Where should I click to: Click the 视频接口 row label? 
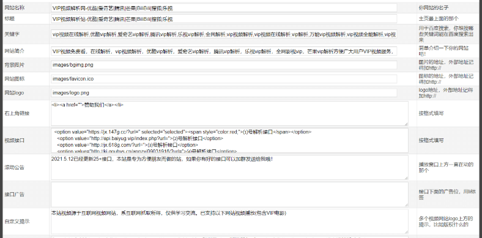[15, 141]
